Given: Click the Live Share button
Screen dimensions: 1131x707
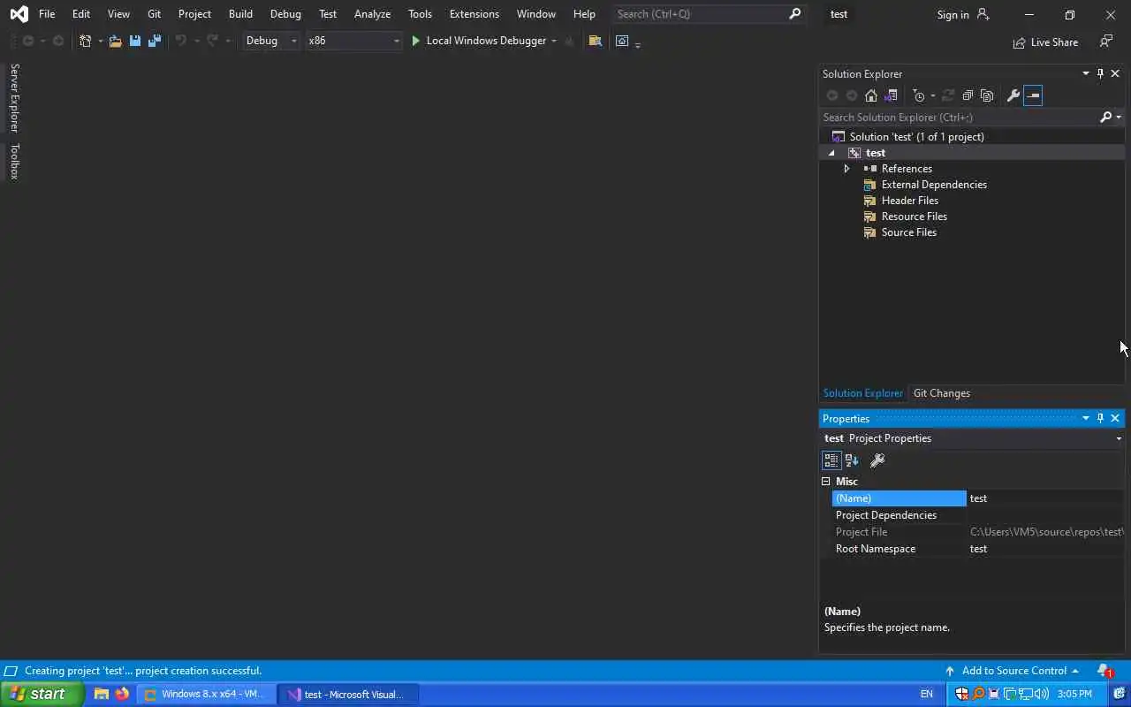Looking at the screenshot, I should tap(1045, 42).
